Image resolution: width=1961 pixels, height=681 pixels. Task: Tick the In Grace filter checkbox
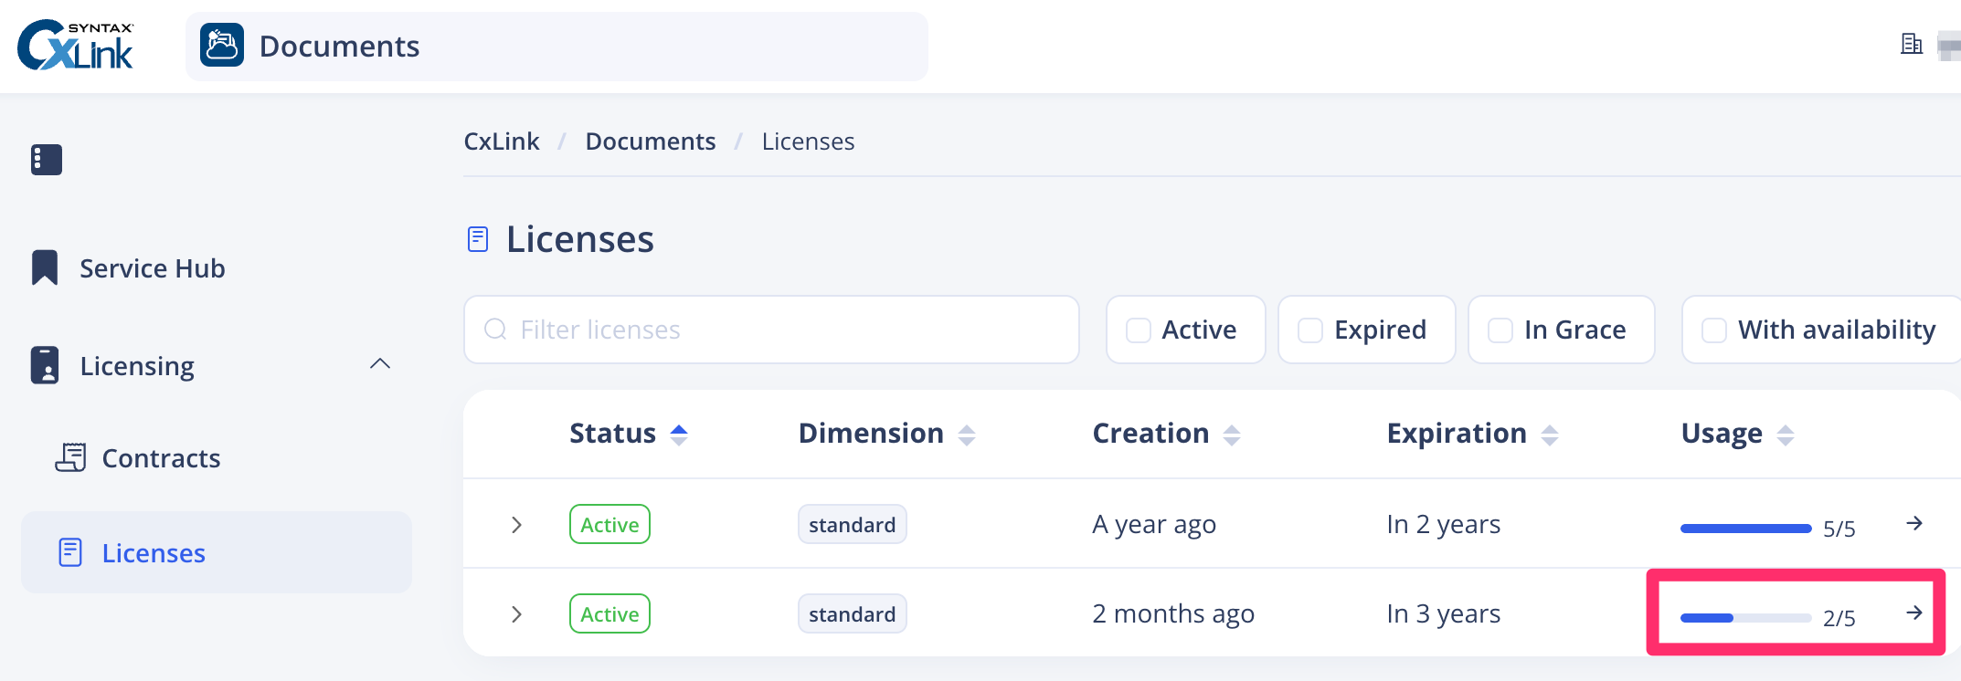pos(1500,330)
